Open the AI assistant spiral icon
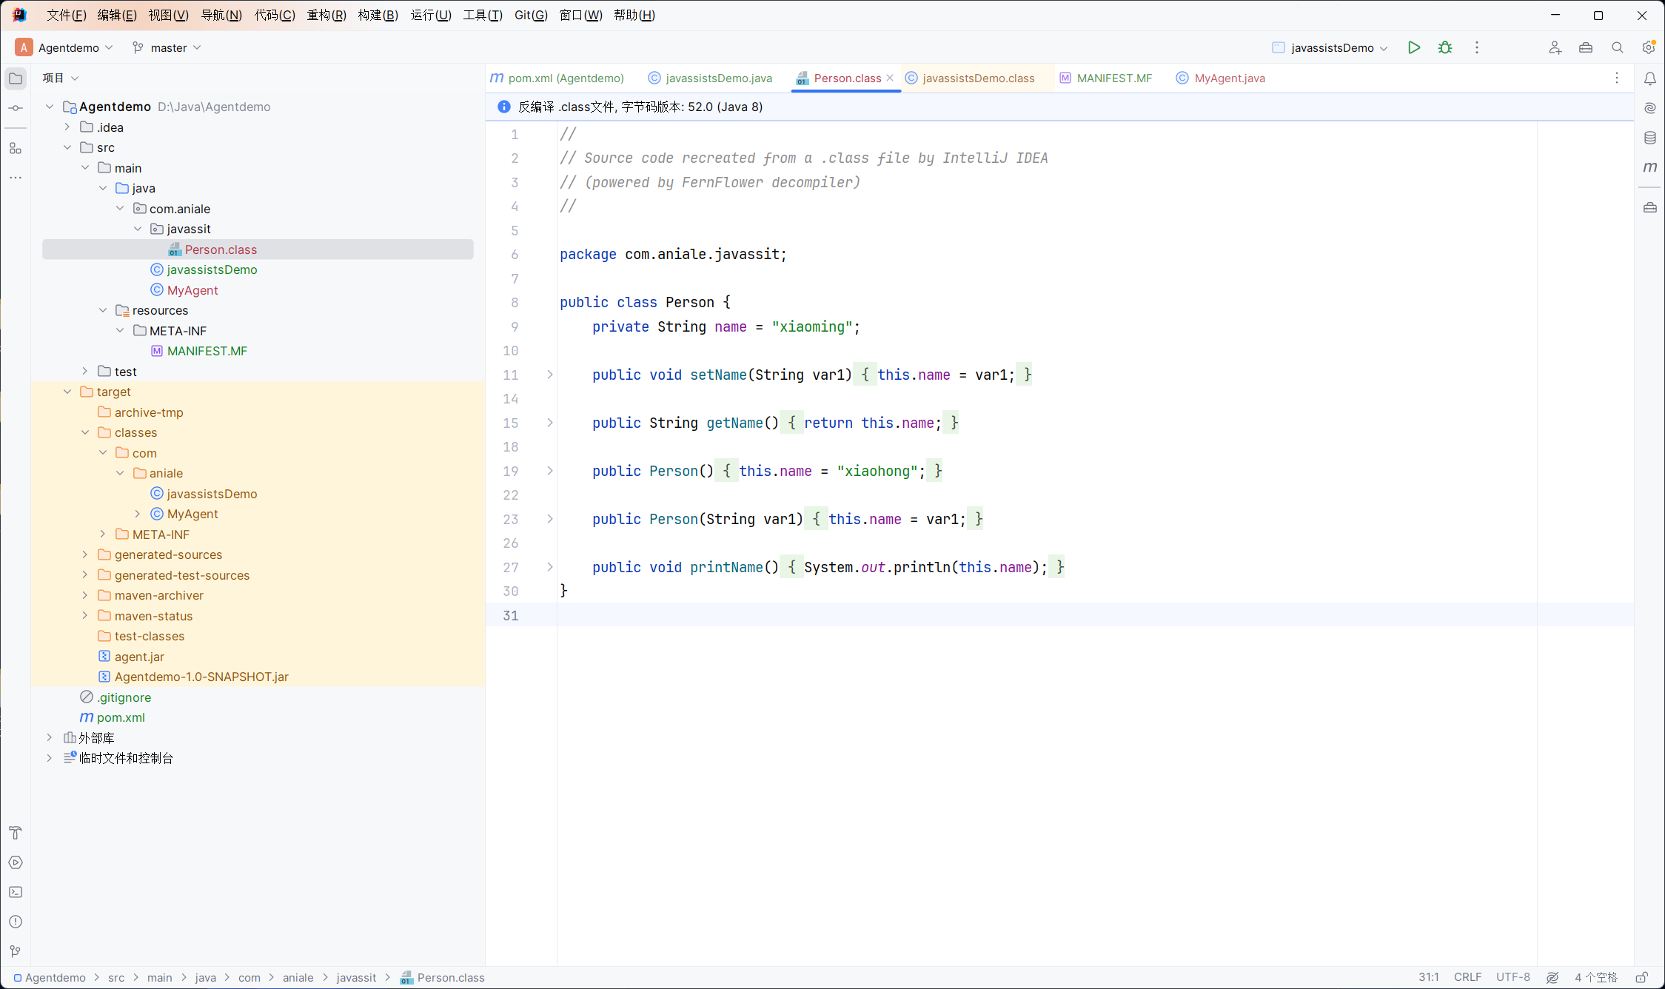This screenshot has width=1665, height=989. pyautogui.click(x=1650, y=108)
